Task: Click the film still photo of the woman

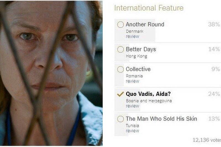Action: pos(51,73)
